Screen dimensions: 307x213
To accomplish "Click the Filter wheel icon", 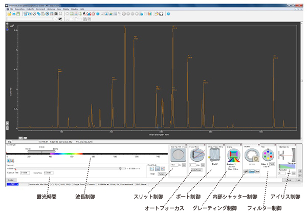I will tap(268, 154).
